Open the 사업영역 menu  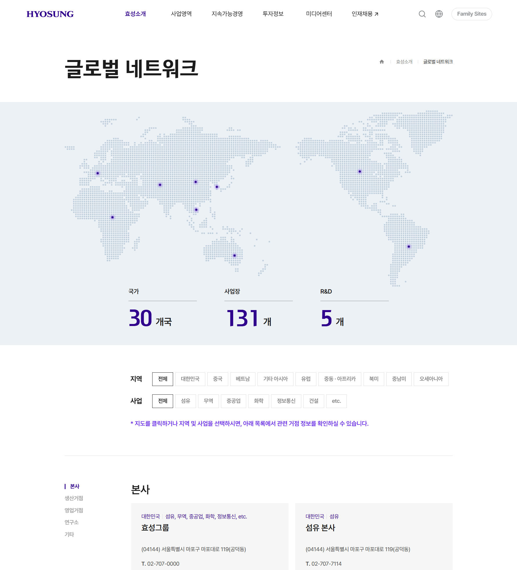(x=181, y=14)
